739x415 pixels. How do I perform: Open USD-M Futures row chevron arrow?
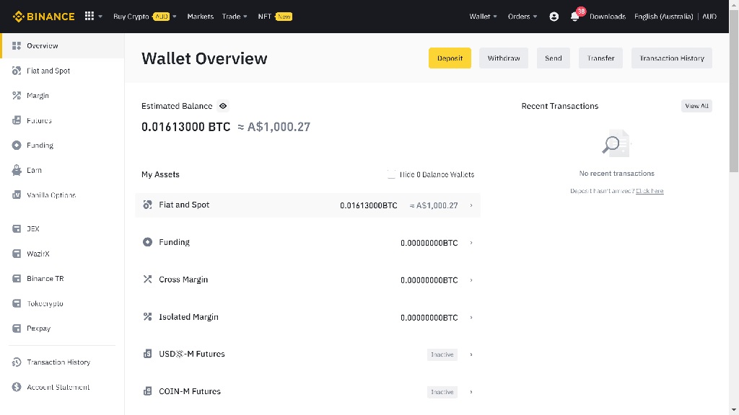point(471,354)
